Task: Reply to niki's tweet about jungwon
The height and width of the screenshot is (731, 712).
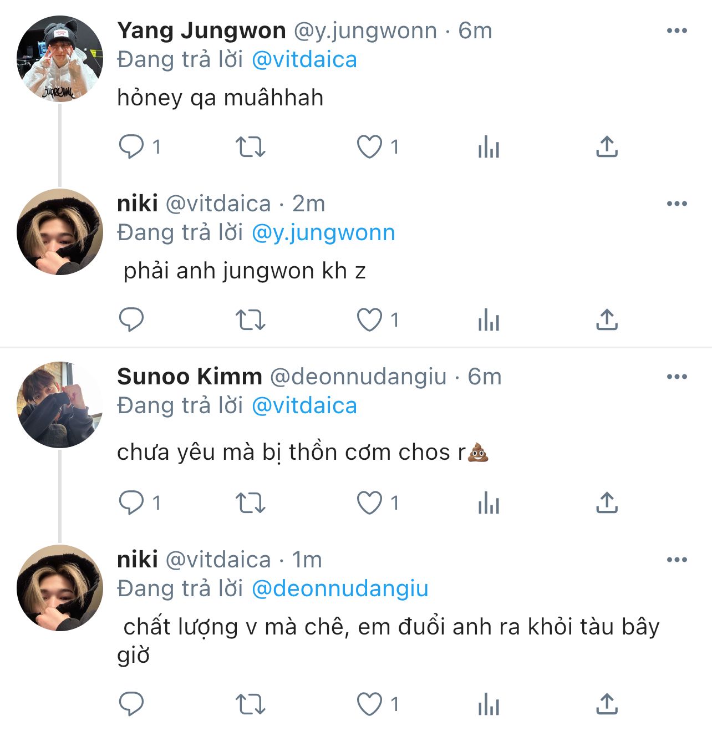Action: [131, 320]
